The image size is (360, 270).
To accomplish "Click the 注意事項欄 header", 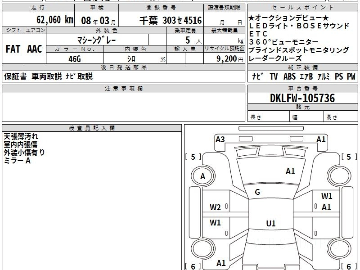I will [124, 88].
